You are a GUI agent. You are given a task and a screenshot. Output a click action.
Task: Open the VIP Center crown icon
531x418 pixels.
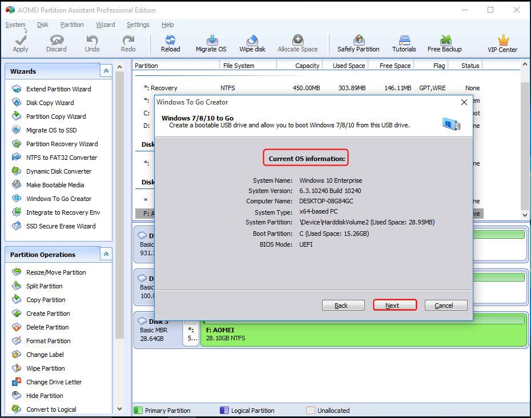[502, 44]
